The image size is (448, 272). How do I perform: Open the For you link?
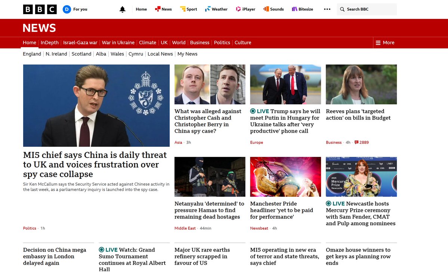[x=80, y=9]
